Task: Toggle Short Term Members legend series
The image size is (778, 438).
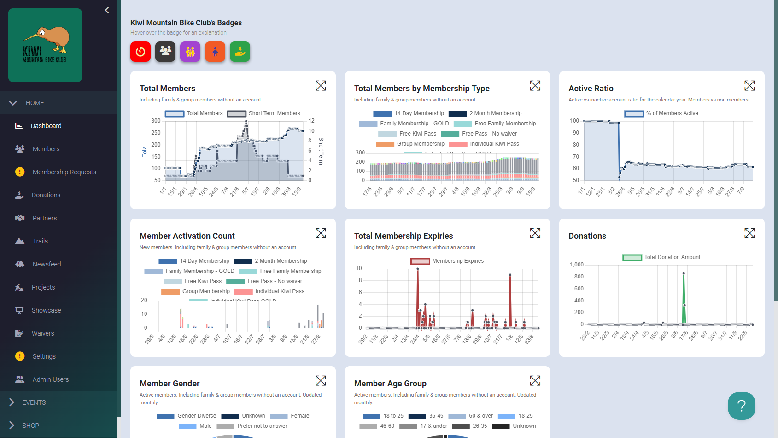Action: tap(263, 113)
